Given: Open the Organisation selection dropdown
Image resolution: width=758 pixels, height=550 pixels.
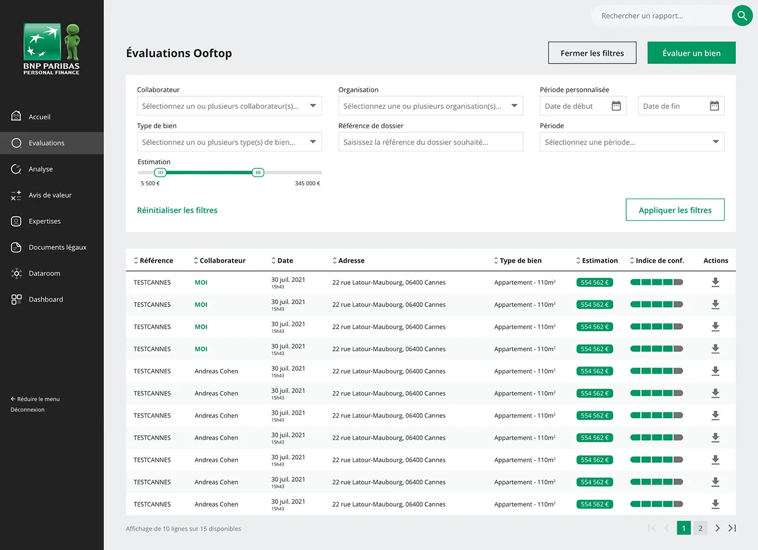Looking at the screenshot, I should click(430, 106).
